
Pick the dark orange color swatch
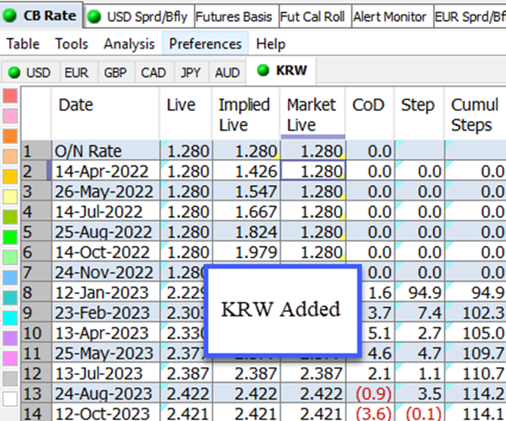pyautogui.click(x=10, y=136)
